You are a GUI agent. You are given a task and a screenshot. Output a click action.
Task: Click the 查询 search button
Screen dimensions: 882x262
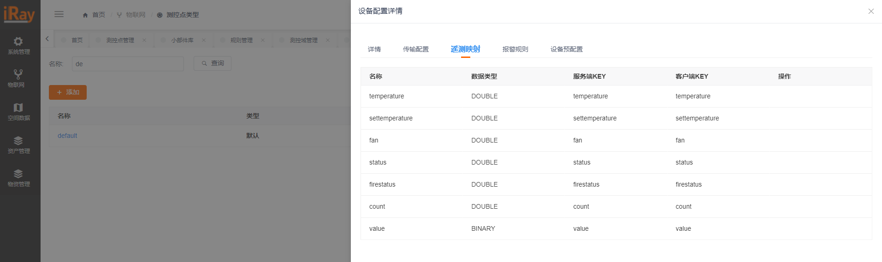[213, 63]
